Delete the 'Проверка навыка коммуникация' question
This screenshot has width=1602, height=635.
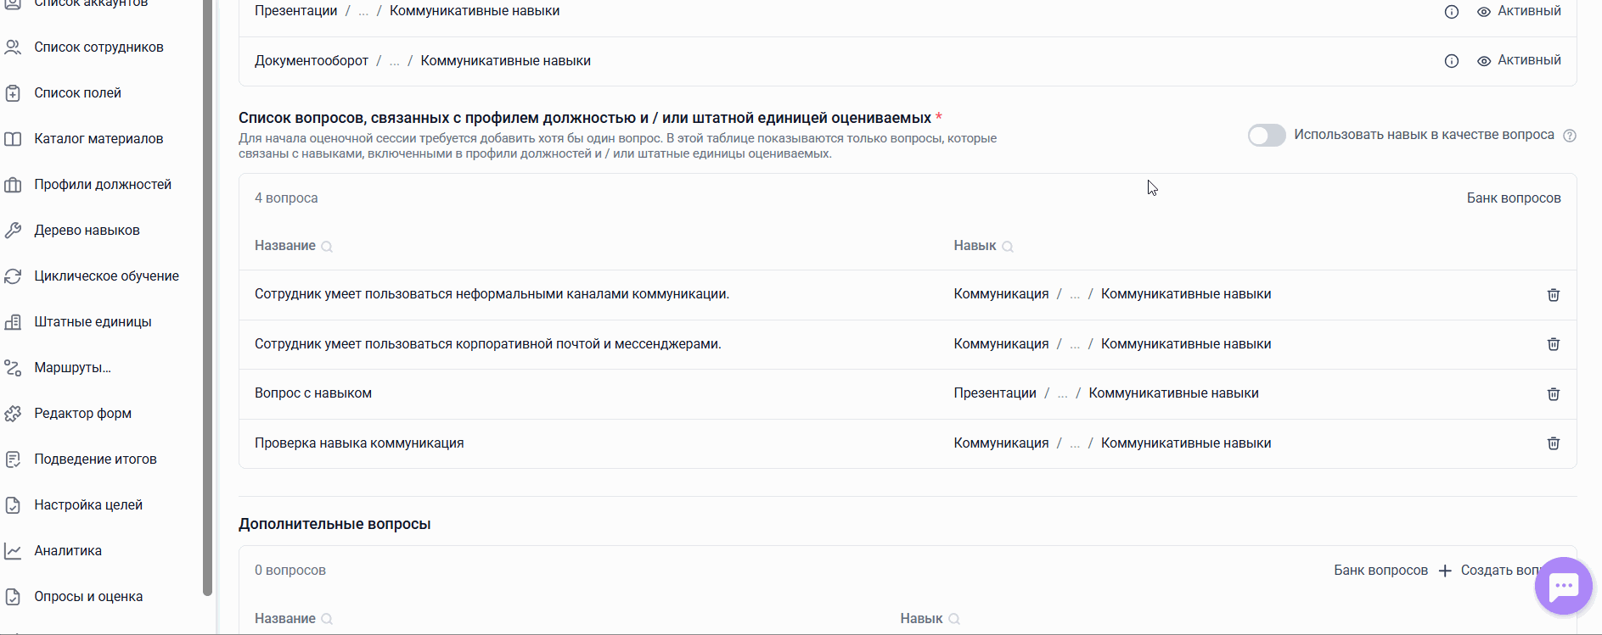1553,443
